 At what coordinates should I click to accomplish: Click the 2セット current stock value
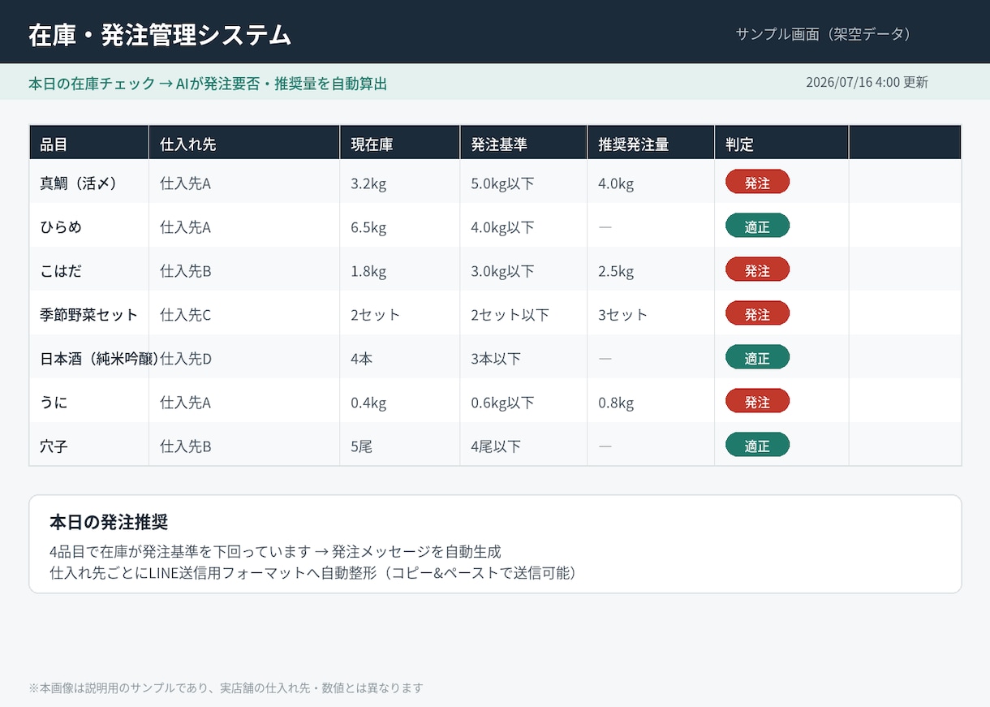[x=376, y=315]
